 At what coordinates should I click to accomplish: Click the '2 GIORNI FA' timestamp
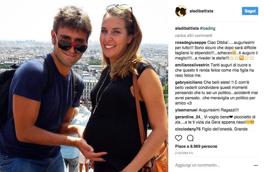point(184,153)
